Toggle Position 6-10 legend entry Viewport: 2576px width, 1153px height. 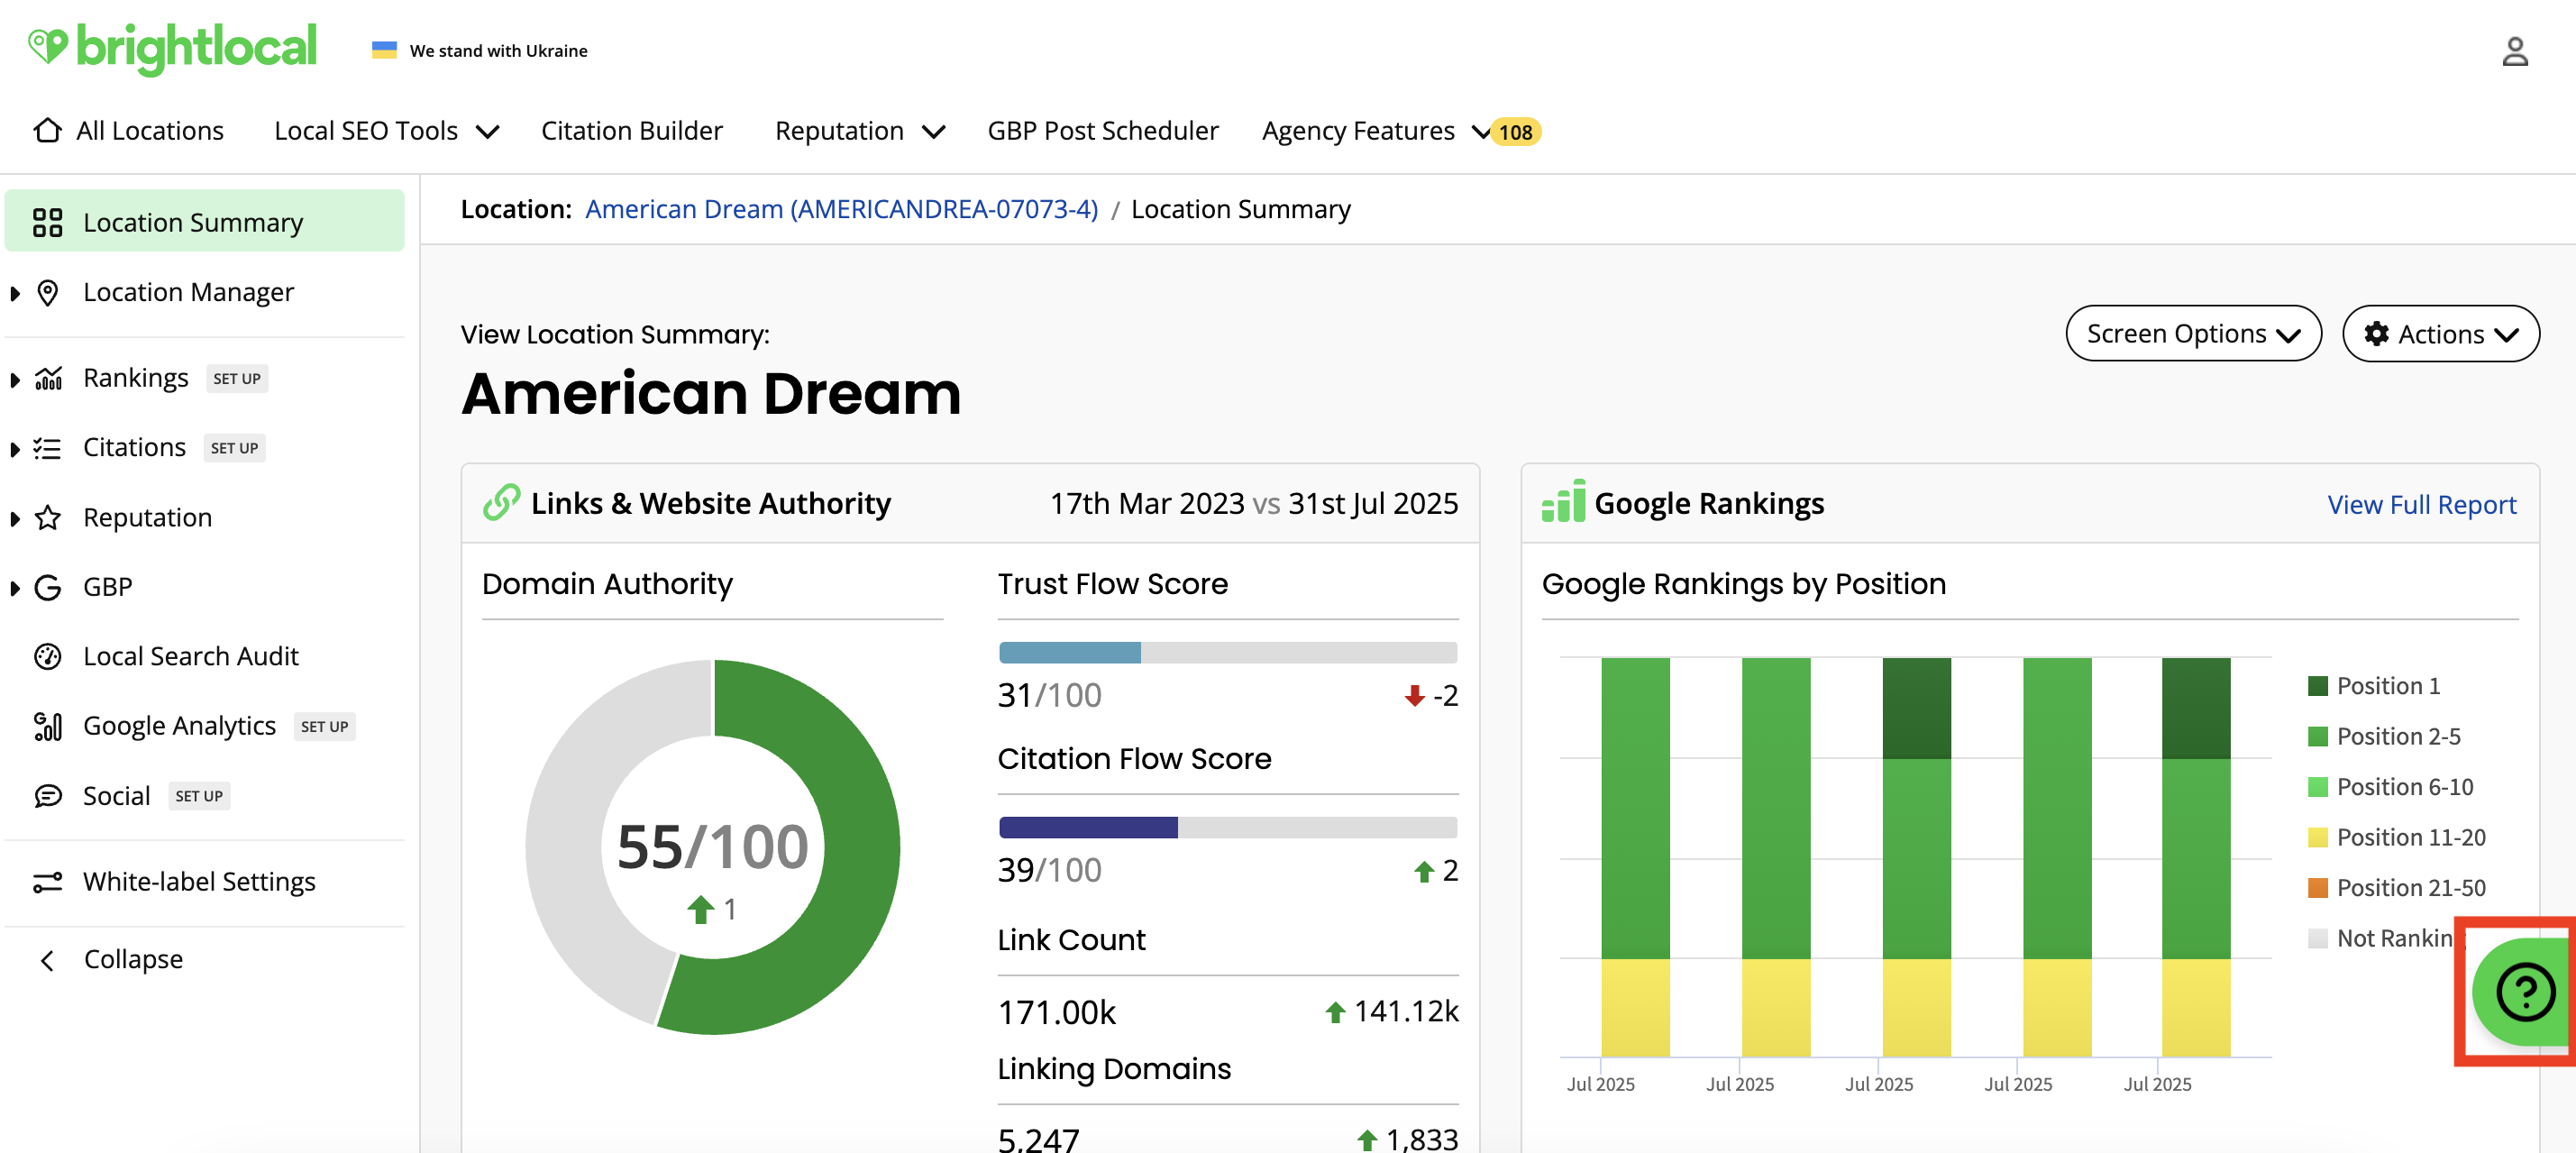[x=2390, y=787]
